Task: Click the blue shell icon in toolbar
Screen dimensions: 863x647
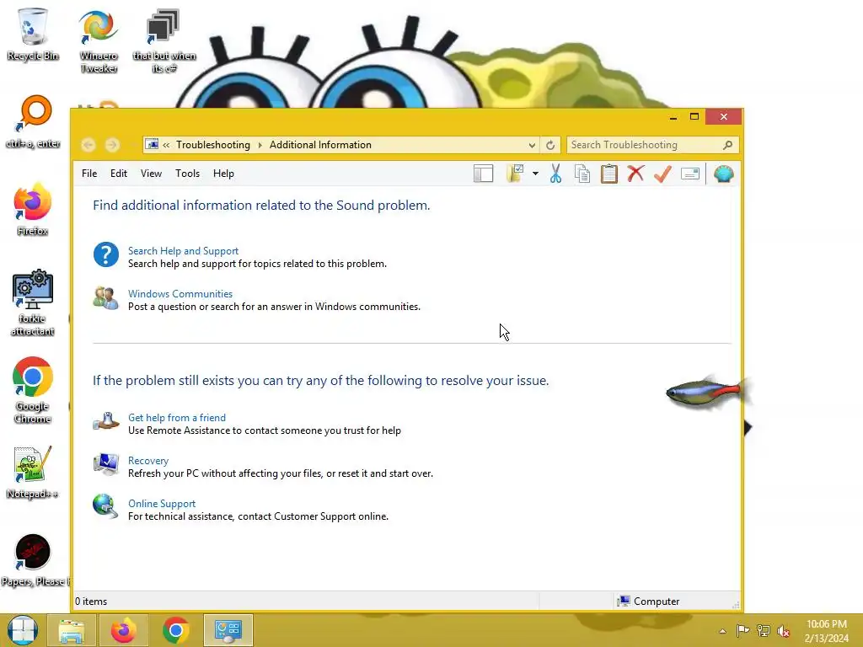Action: [x=724, y=174]
